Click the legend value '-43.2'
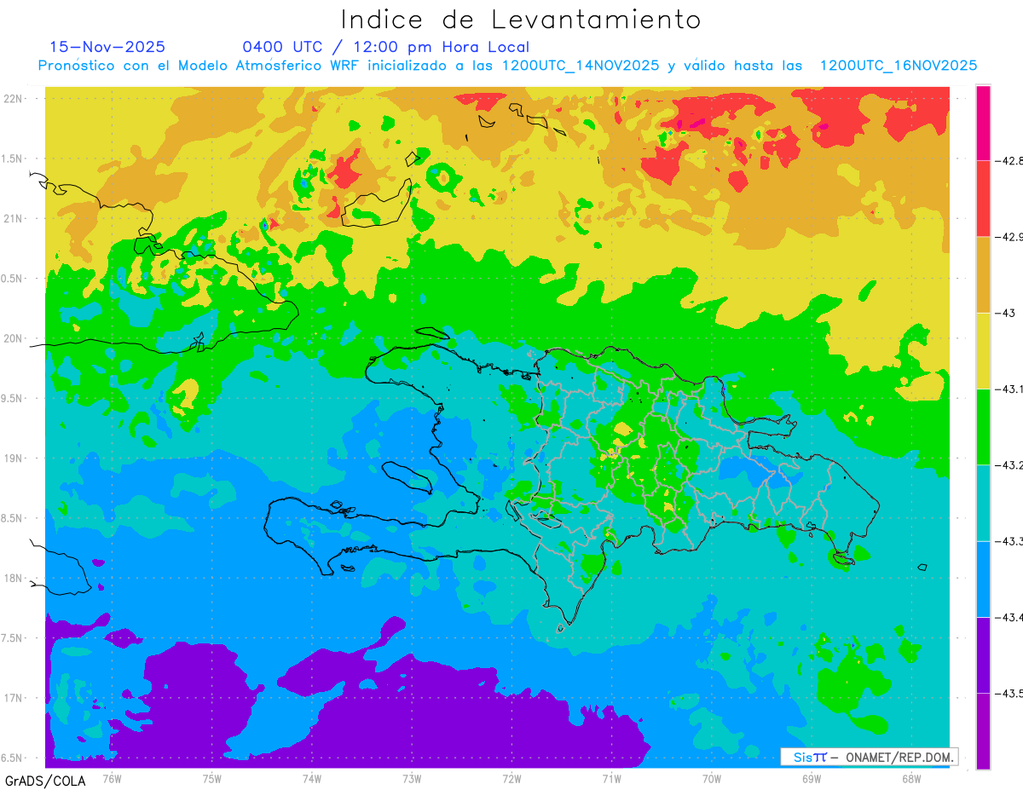Viewport: 1023px width, 790px height. tap(1008, 465)
